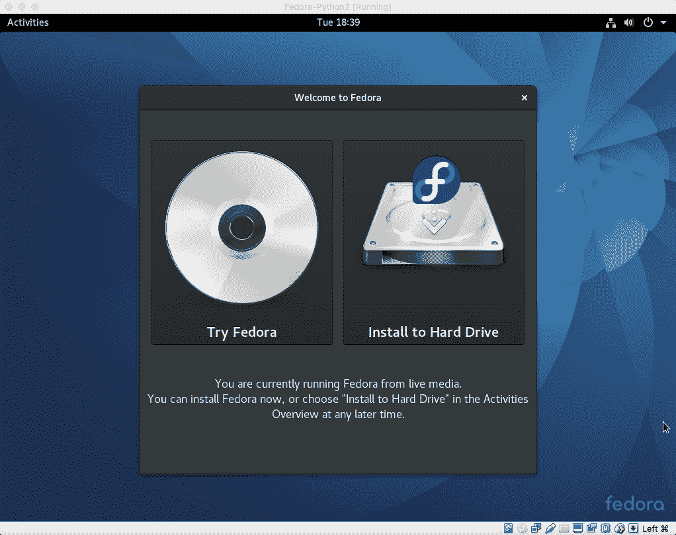The width and height of the screenshot is (676, 535).
Task: Click the wired network icon in top bar
Action: 611,22
